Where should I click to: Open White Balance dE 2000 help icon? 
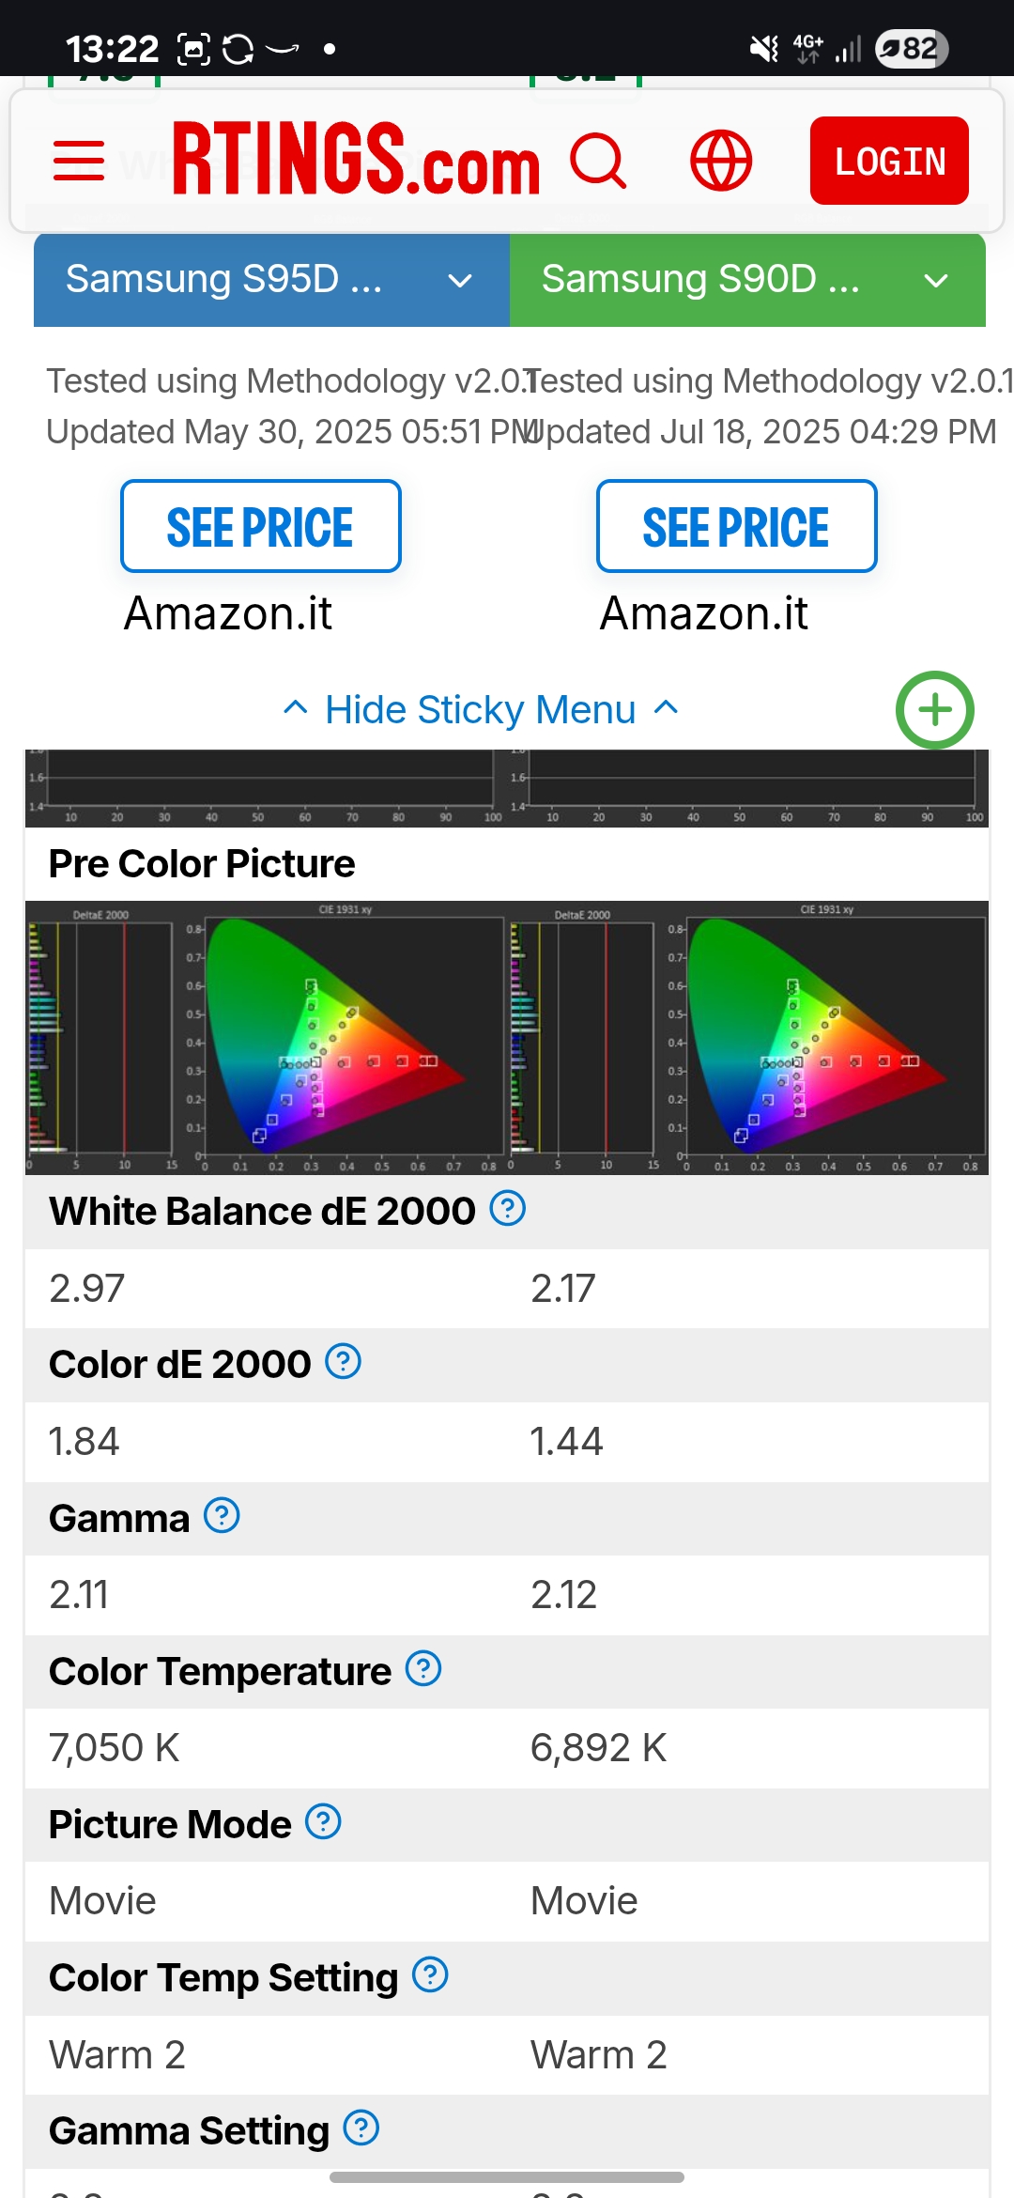tap(508, 1208)
